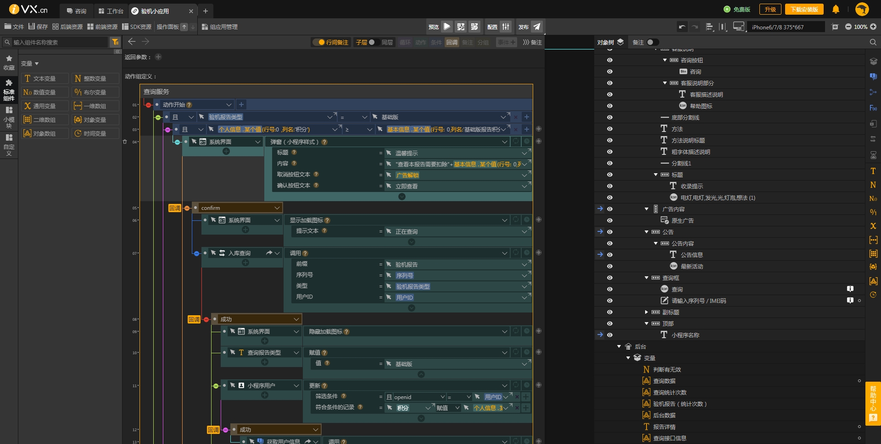Add a return parameter with plus icon
This screenshot has width=881, height=444.
coord(158,57)
